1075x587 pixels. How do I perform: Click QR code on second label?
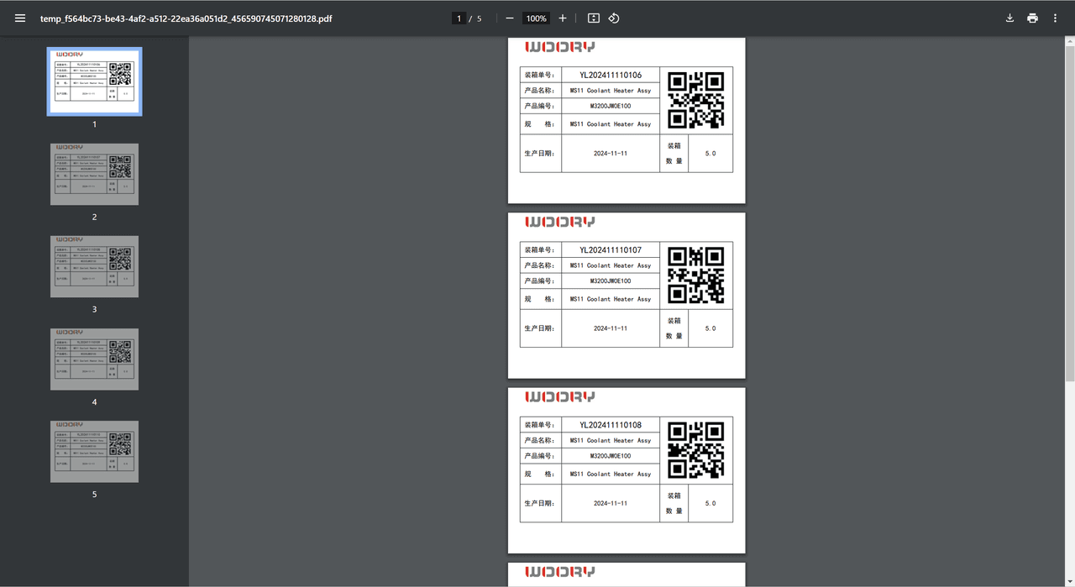[695, 275]
